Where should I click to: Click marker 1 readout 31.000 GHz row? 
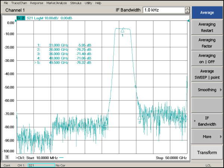64,45
